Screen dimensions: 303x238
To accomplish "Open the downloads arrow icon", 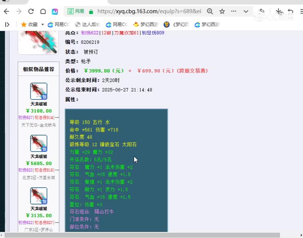I will pos(278,11).
